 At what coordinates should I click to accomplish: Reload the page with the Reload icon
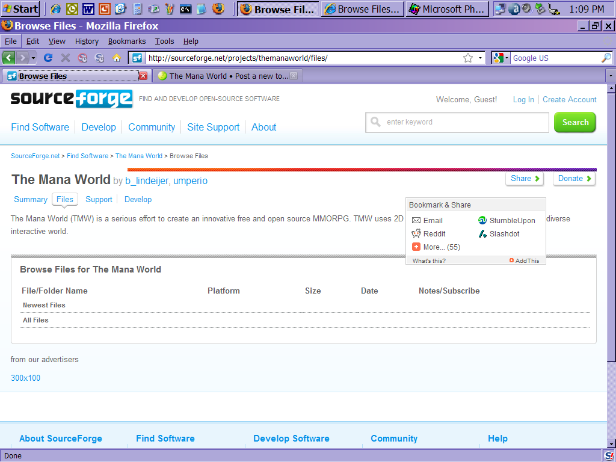48,58
